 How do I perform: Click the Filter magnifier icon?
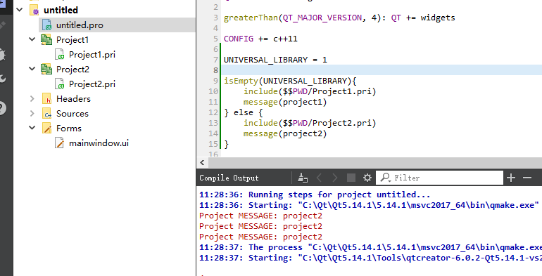coord(385,178)
